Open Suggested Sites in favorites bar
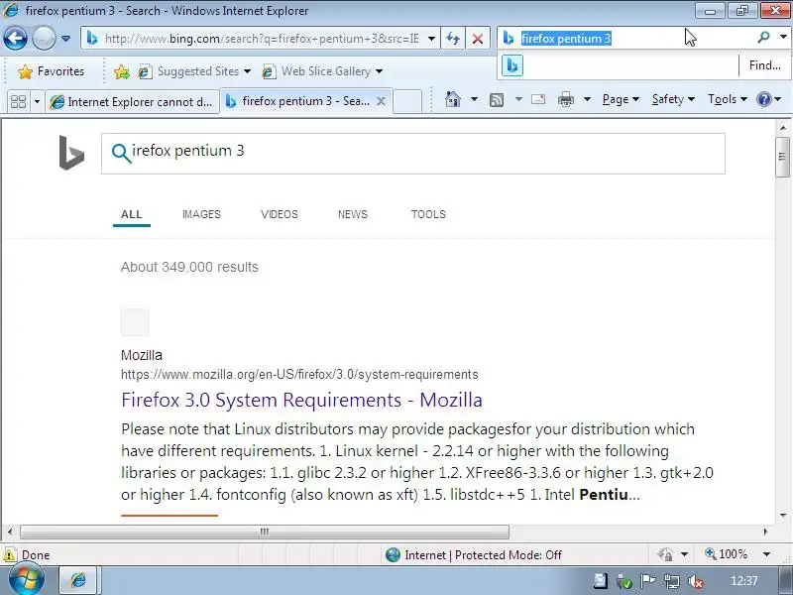Screen dimensions: 793x595 [x=194, y=71]
